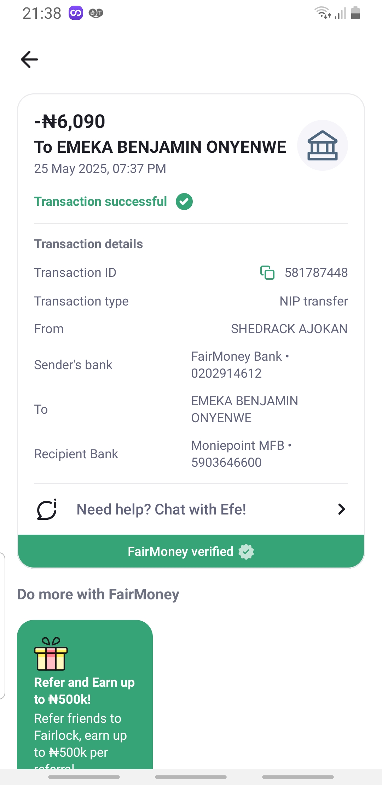Expand help chat with the right chevron

341,510
